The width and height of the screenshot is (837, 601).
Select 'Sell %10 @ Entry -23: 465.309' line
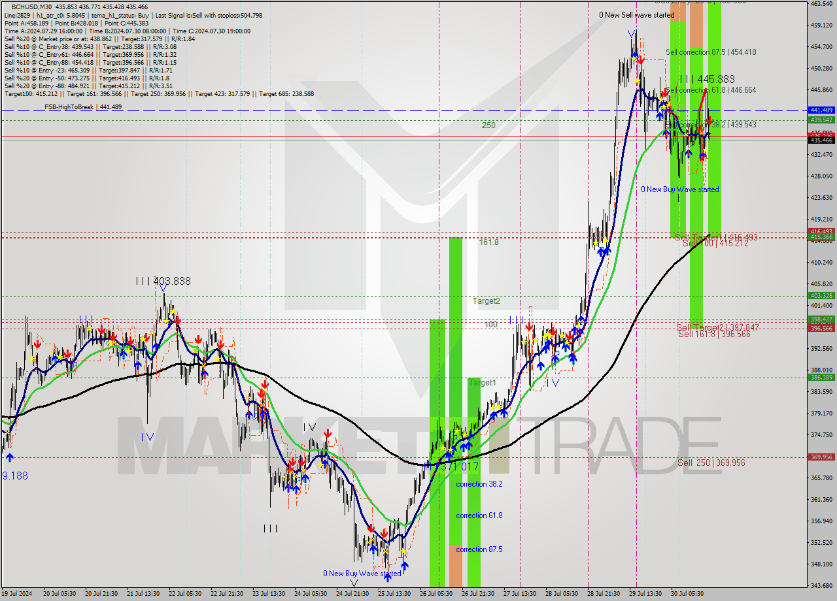coord(88,71)
